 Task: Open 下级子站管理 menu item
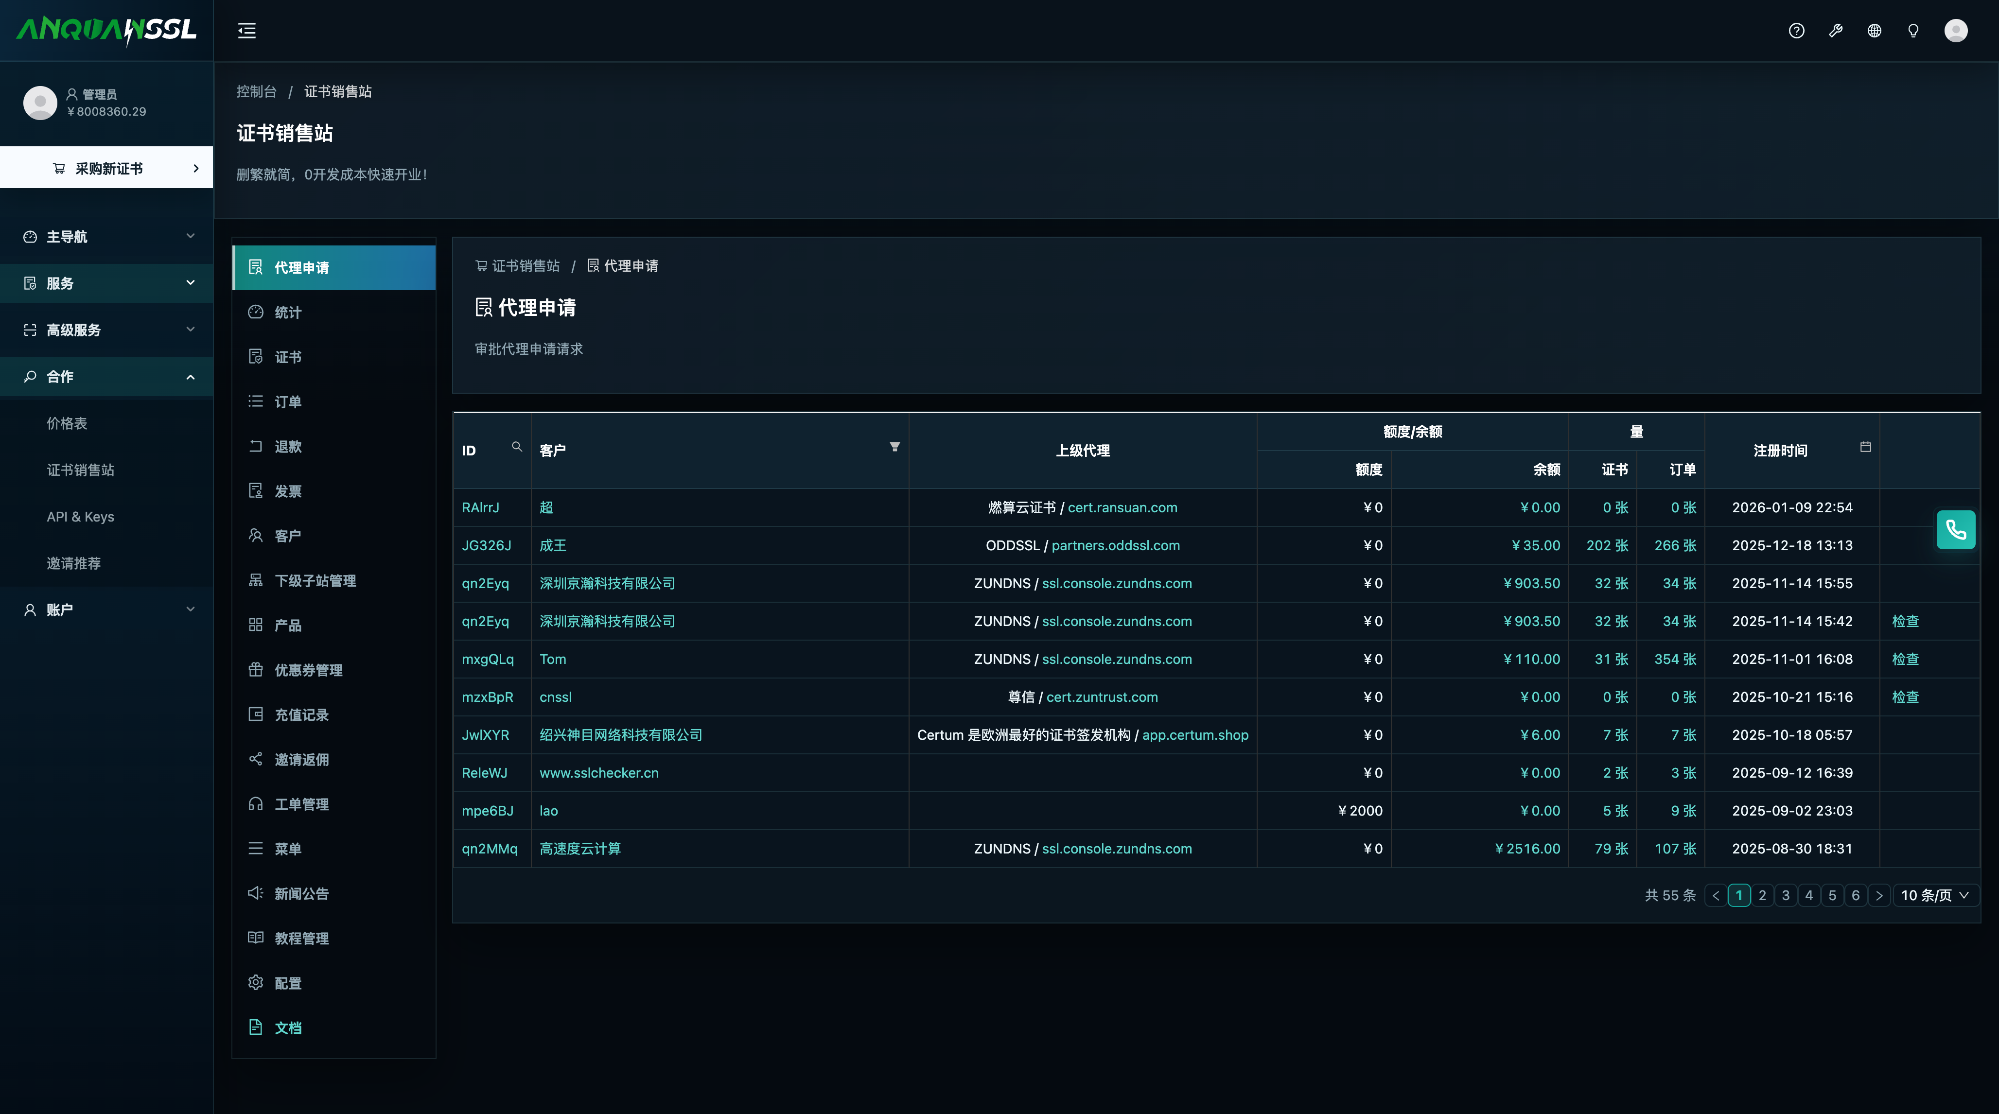click(333, 581)
